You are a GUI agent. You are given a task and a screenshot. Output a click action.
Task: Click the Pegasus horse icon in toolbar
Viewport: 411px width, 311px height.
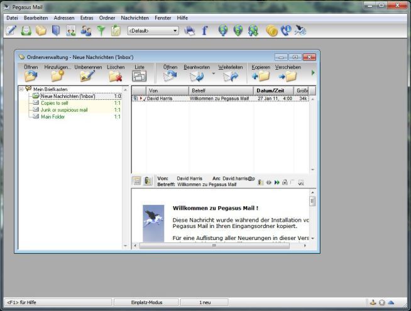point(300,30)
